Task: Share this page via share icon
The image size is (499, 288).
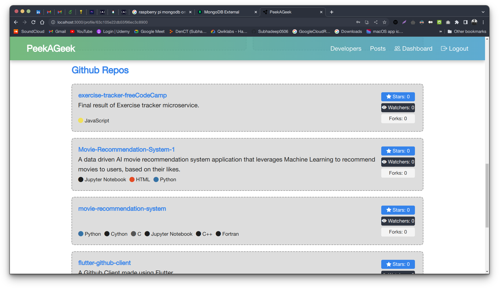Action: (x=376, y=22)
